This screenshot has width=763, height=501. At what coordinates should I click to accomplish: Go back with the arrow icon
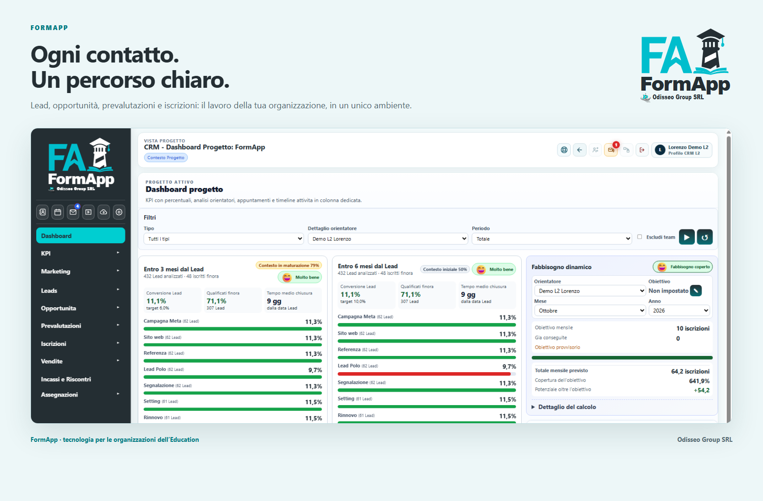pyautogui.click(x=579, y=150)
